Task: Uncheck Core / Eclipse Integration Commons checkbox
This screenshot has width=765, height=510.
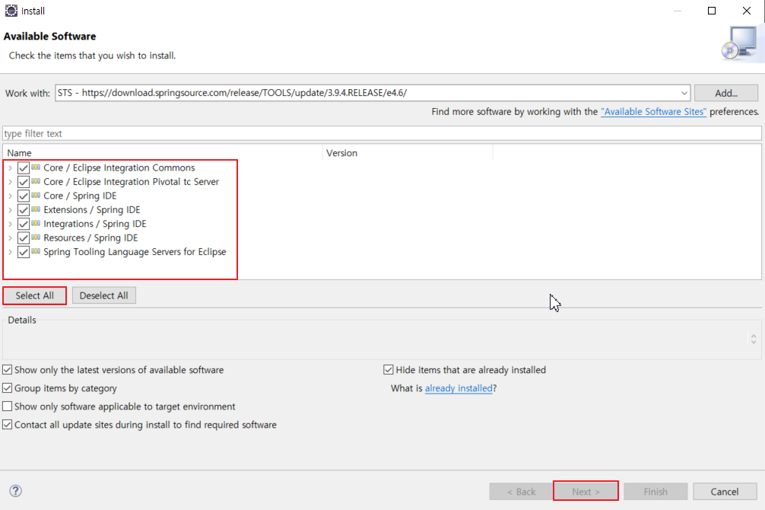Action: click(23, 167)
